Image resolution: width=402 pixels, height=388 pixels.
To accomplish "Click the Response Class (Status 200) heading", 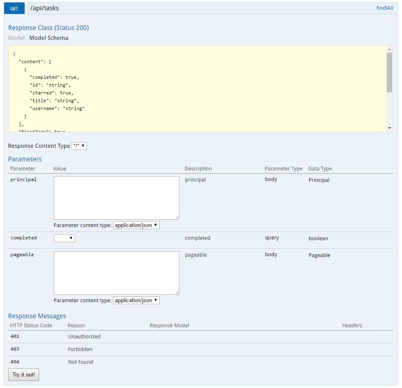I will [48, 28].
